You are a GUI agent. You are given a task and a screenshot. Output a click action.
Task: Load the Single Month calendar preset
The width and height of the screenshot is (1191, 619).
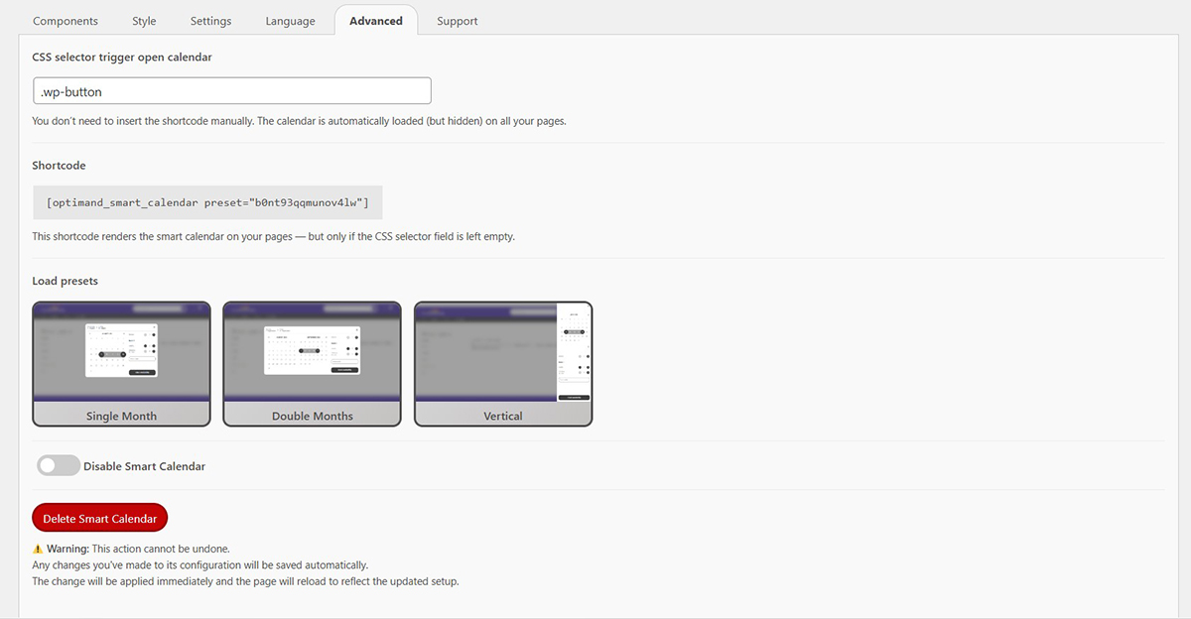120,416
